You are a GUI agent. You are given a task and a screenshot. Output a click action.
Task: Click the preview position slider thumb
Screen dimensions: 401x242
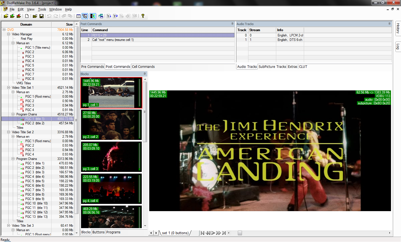(x=240, y=233)
